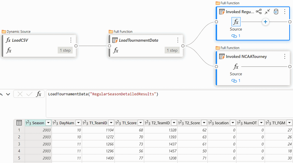Open T2_Score column filter dropdown
The height and width of the screenshot is (163, 293).
click(204, 123)
